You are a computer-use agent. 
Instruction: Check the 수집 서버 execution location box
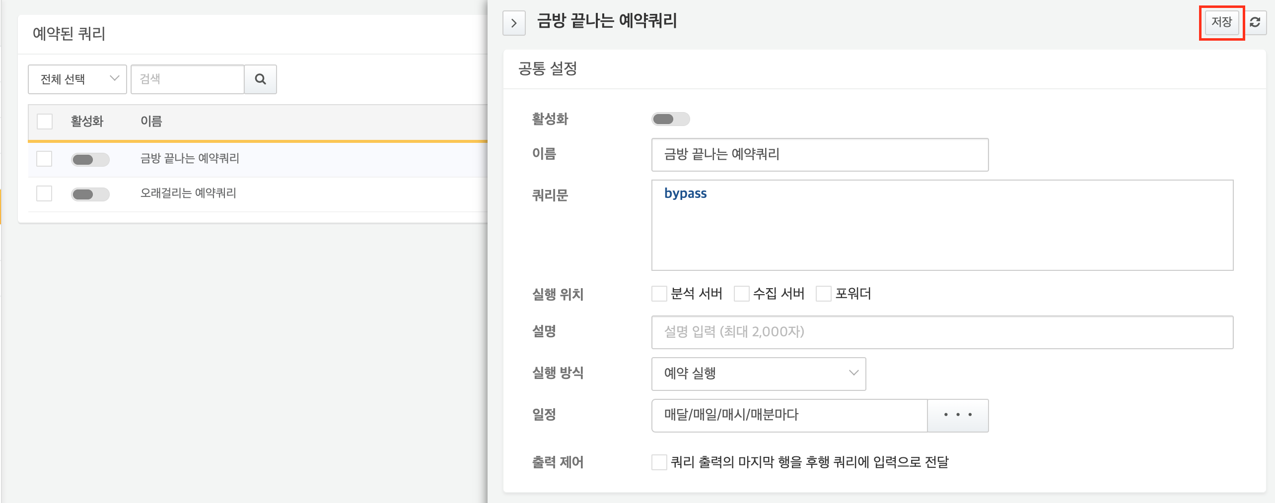tap(742, 294)
